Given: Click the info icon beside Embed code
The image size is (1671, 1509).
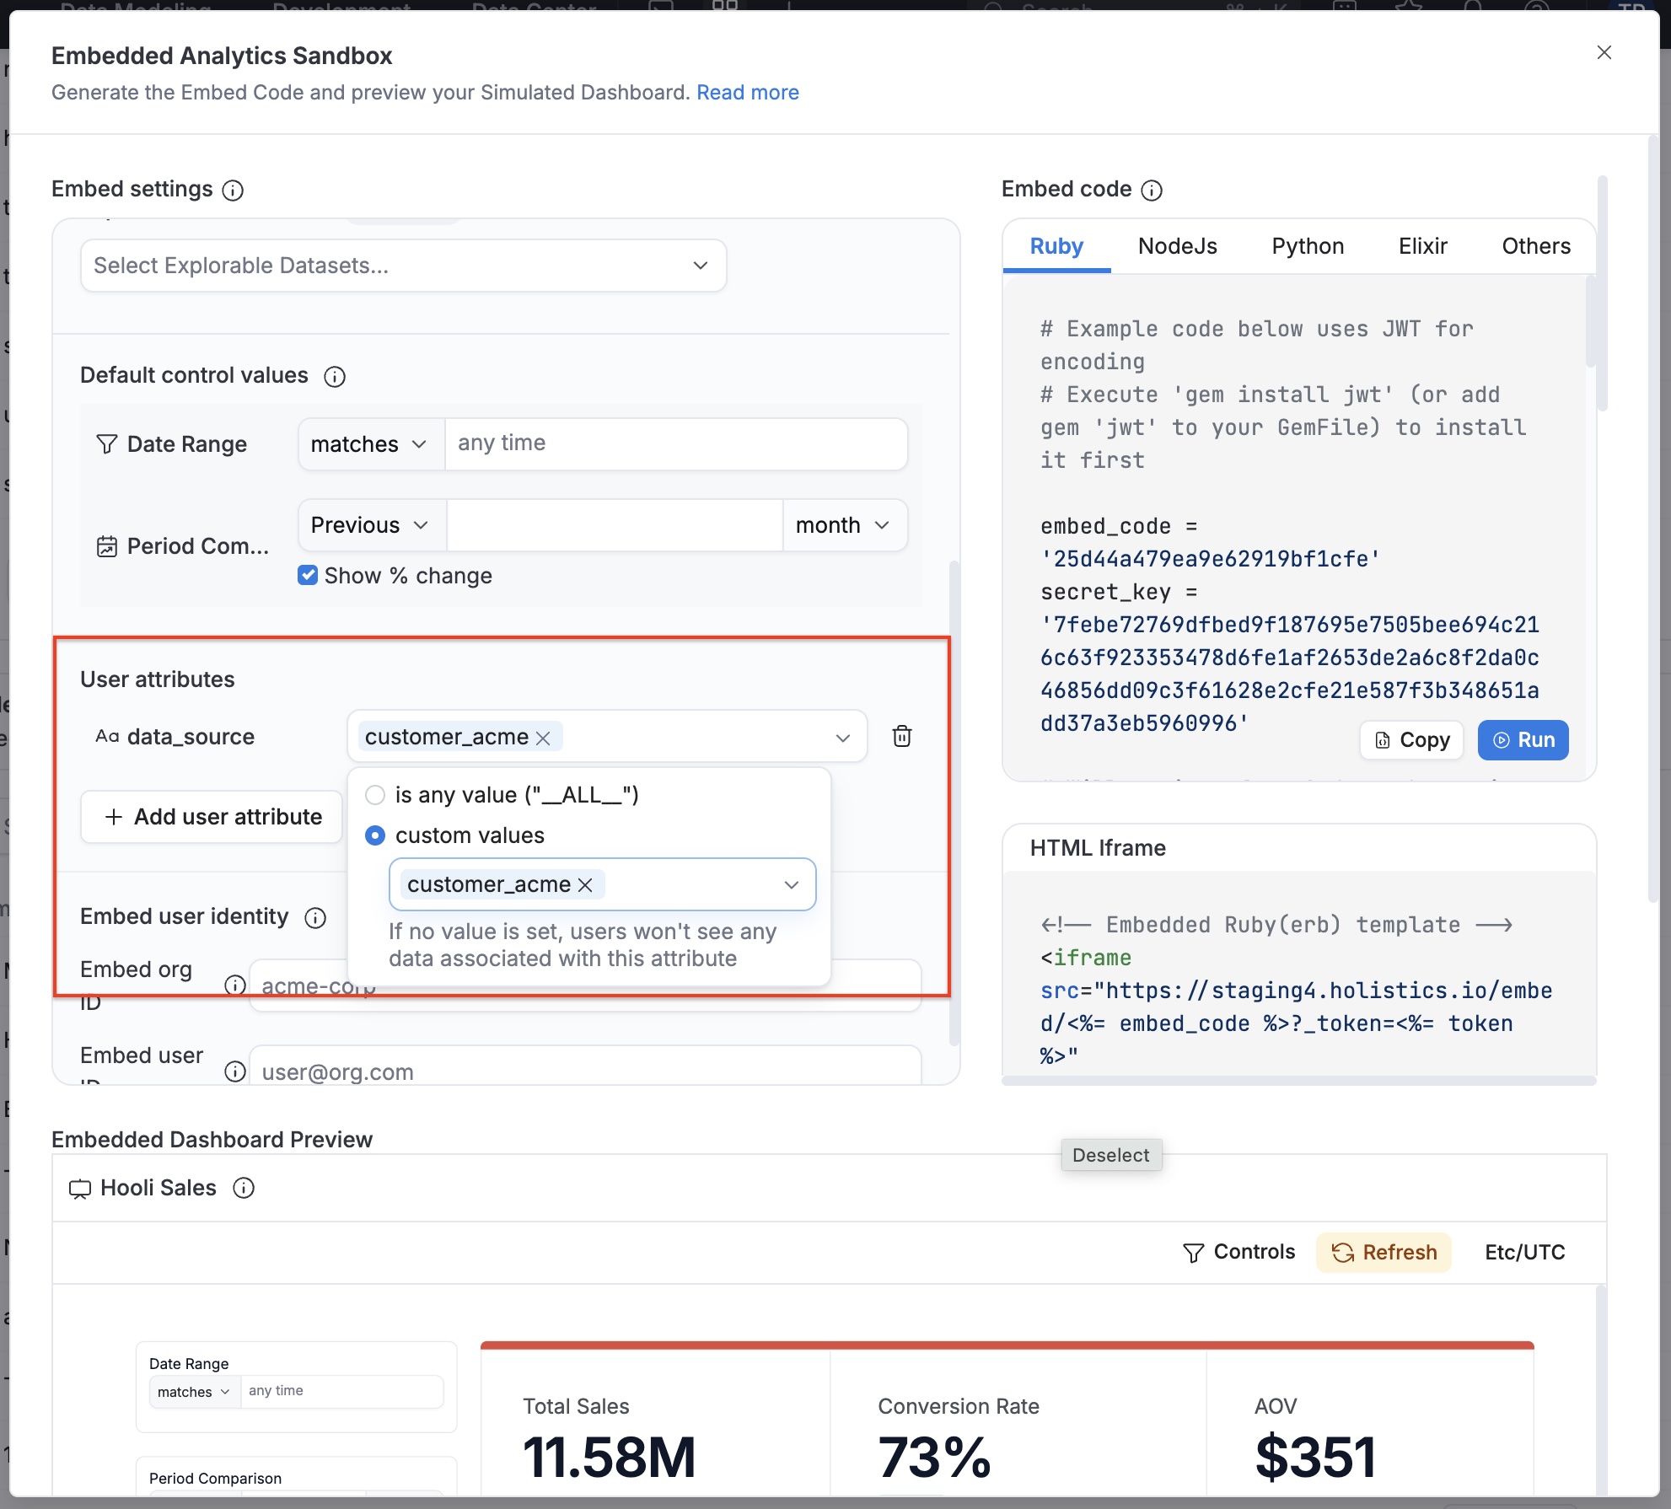Looking at the screenshot, I should point(1153,190).
